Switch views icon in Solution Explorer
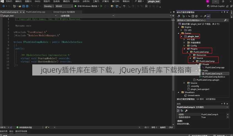The image size is (233, 136). [179, 16]
